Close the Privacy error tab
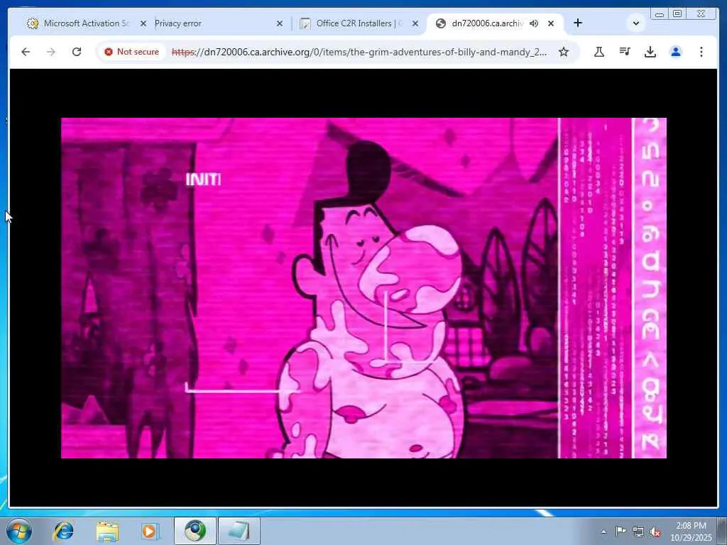Screen dimensions: 727x545 coord(279,23)
